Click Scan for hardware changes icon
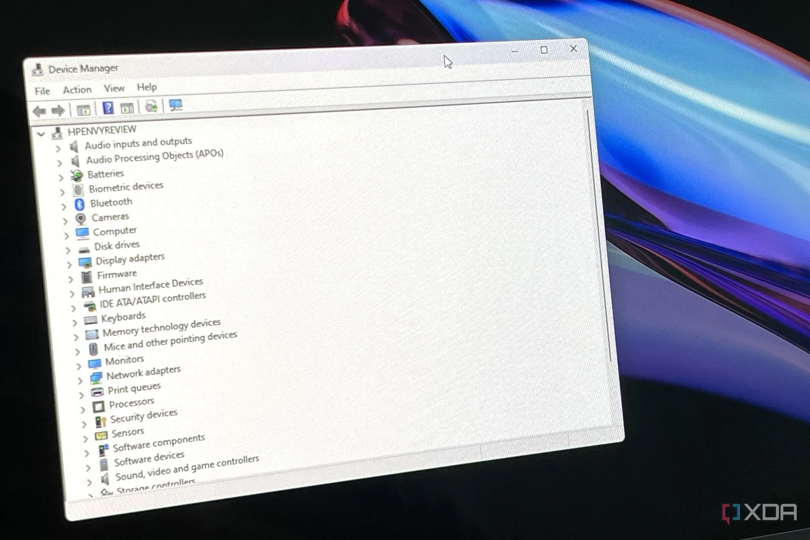The image size is (810, 540). (151, 106)
